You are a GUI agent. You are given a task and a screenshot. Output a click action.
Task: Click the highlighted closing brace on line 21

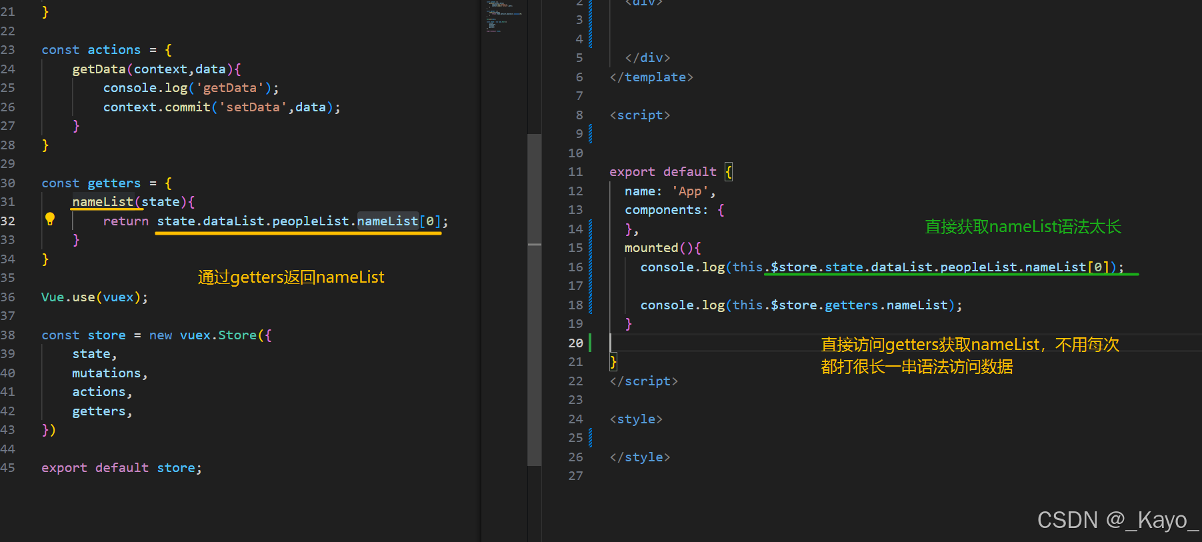click(613, 362)
